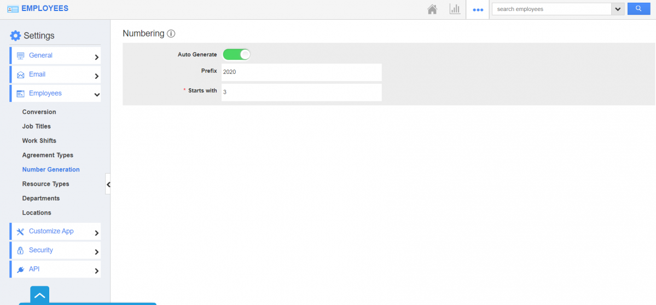Go to Agreement Types settings
This screenshot has height=305, width=656.
point(48,156)
